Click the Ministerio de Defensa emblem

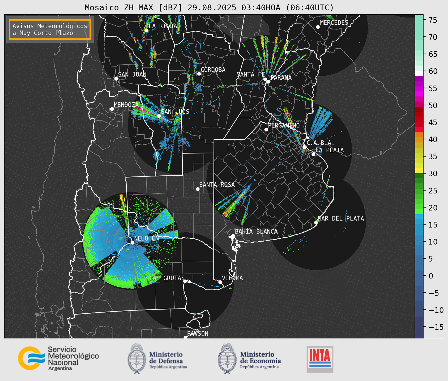point(137,358)
